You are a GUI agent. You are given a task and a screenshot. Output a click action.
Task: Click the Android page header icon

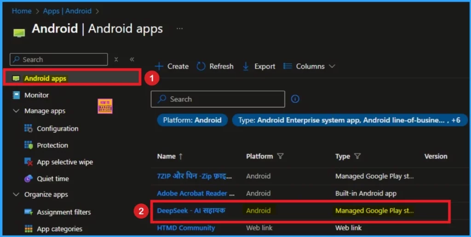[x=19, y=33]
